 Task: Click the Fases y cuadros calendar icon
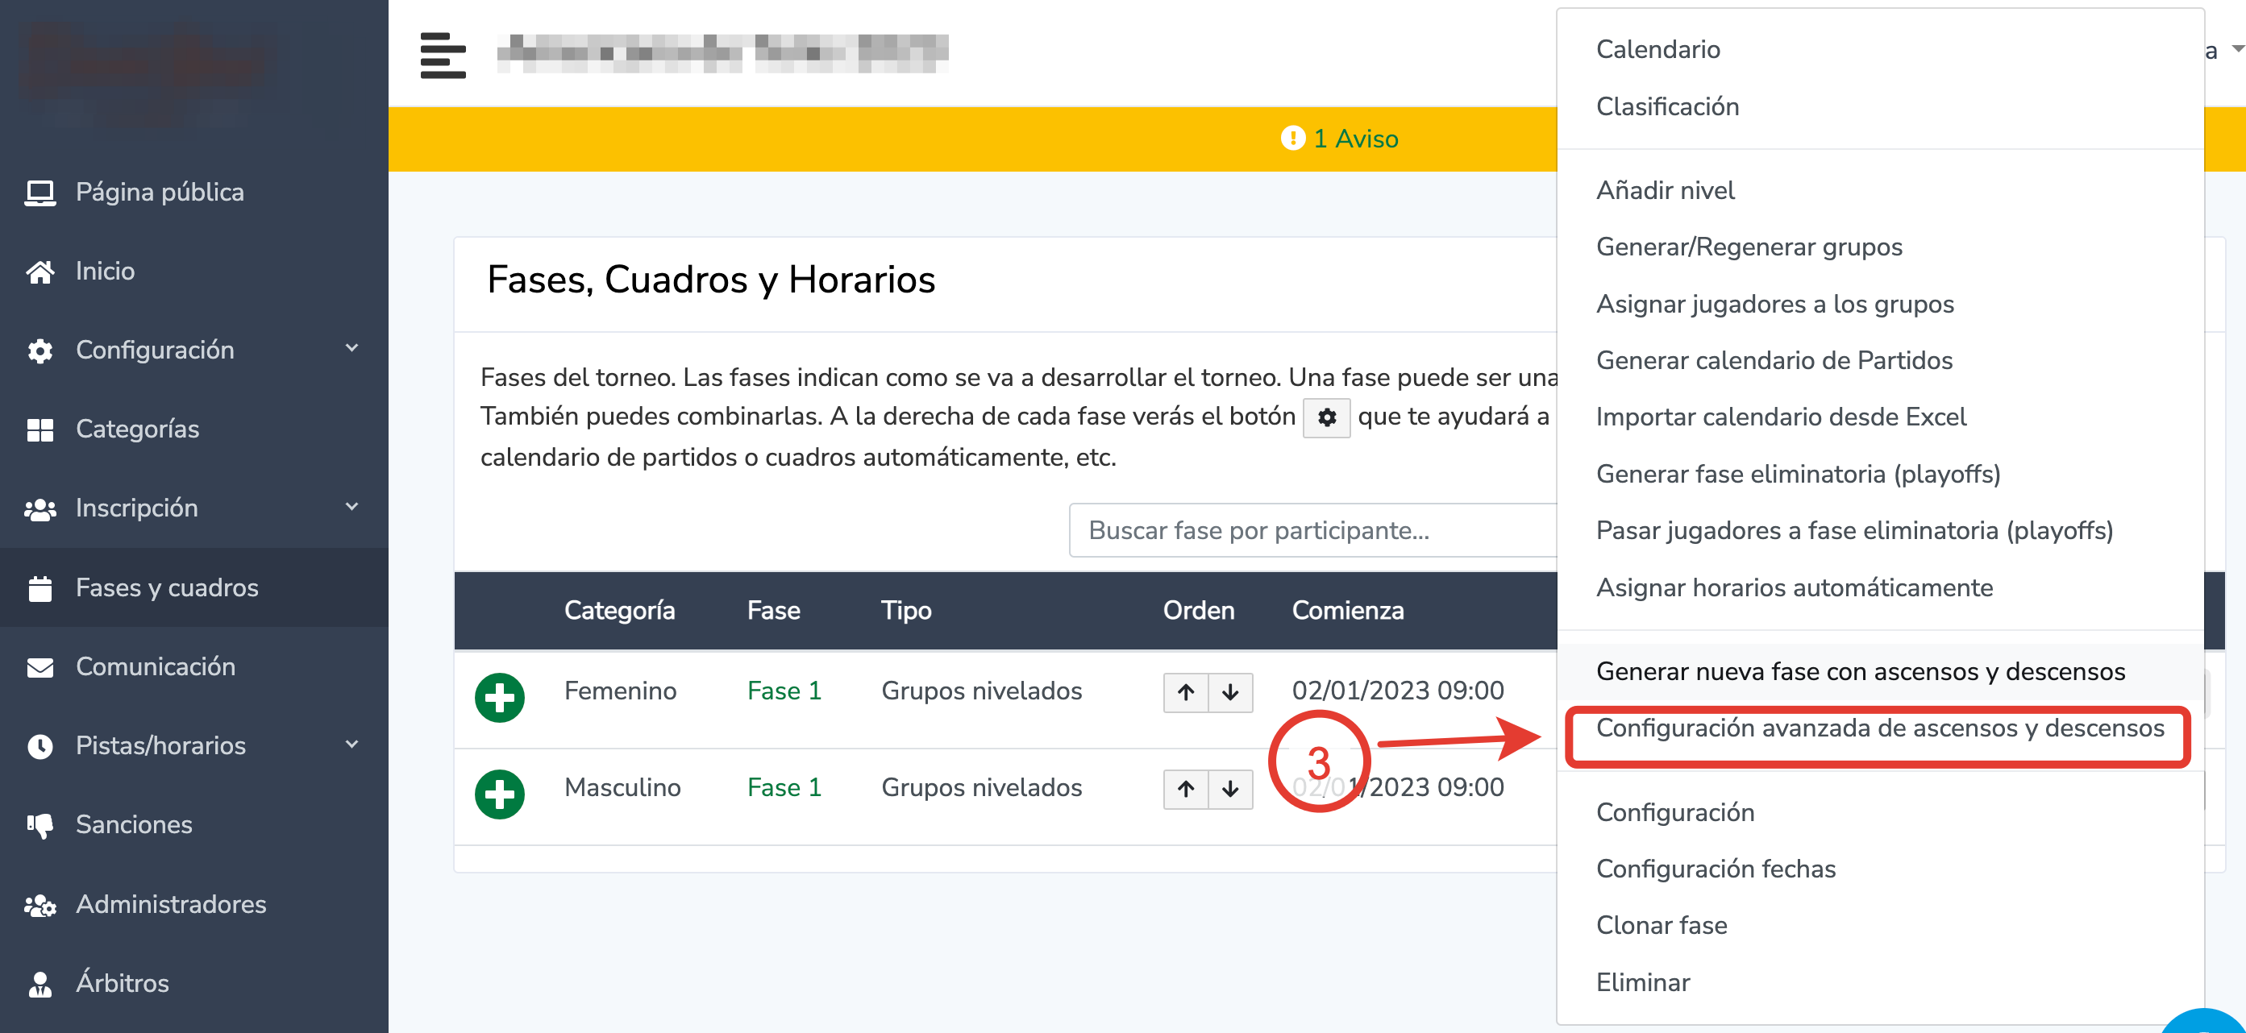pyautogui.click(x=40, y=588)
